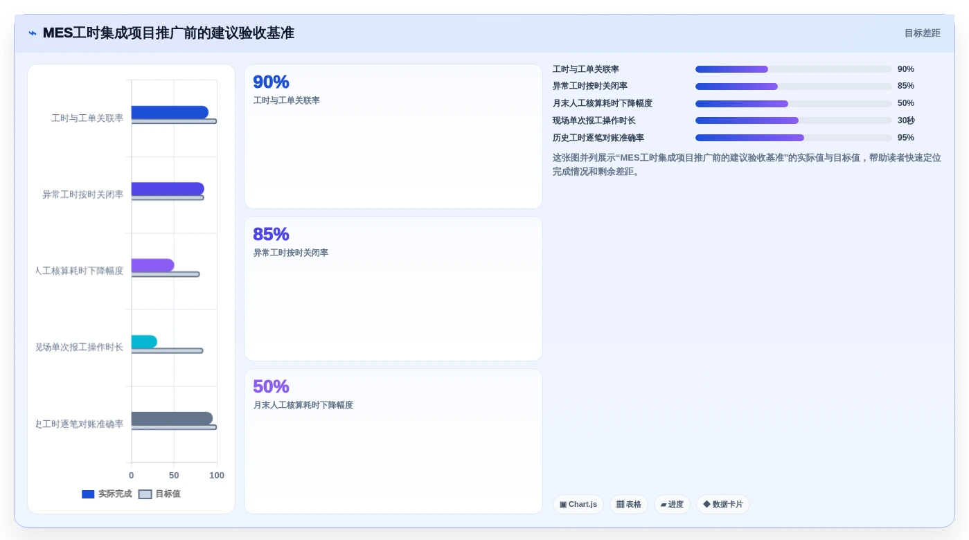Screen dimensions: 969x540
Task: Click the target bar under 现场单次报工操作时长
Action: 167,351
